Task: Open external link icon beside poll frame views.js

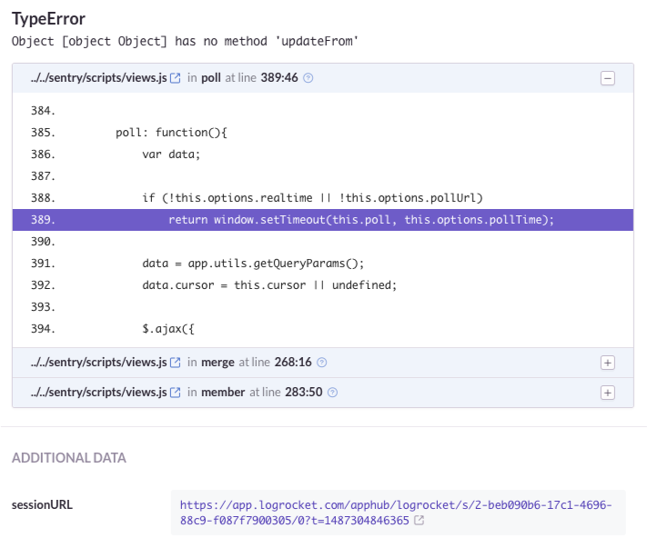Action: [176, 78]
